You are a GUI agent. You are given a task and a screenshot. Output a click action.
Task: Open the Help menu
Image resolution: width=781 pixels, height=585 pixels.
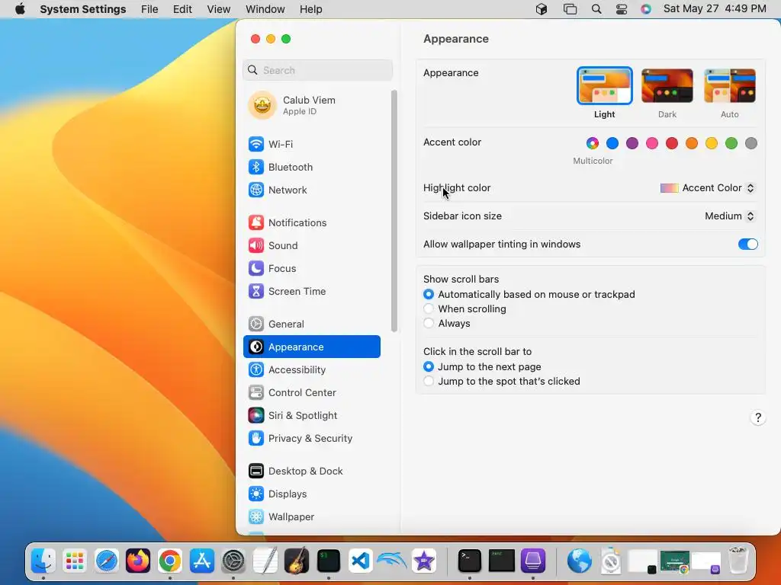coord(311,9)
